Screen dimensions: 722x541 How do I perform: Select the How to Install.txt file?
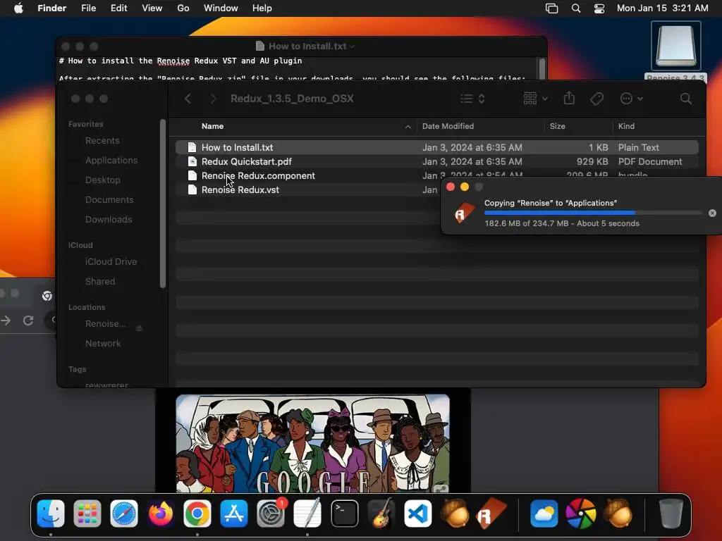point(436,147)
